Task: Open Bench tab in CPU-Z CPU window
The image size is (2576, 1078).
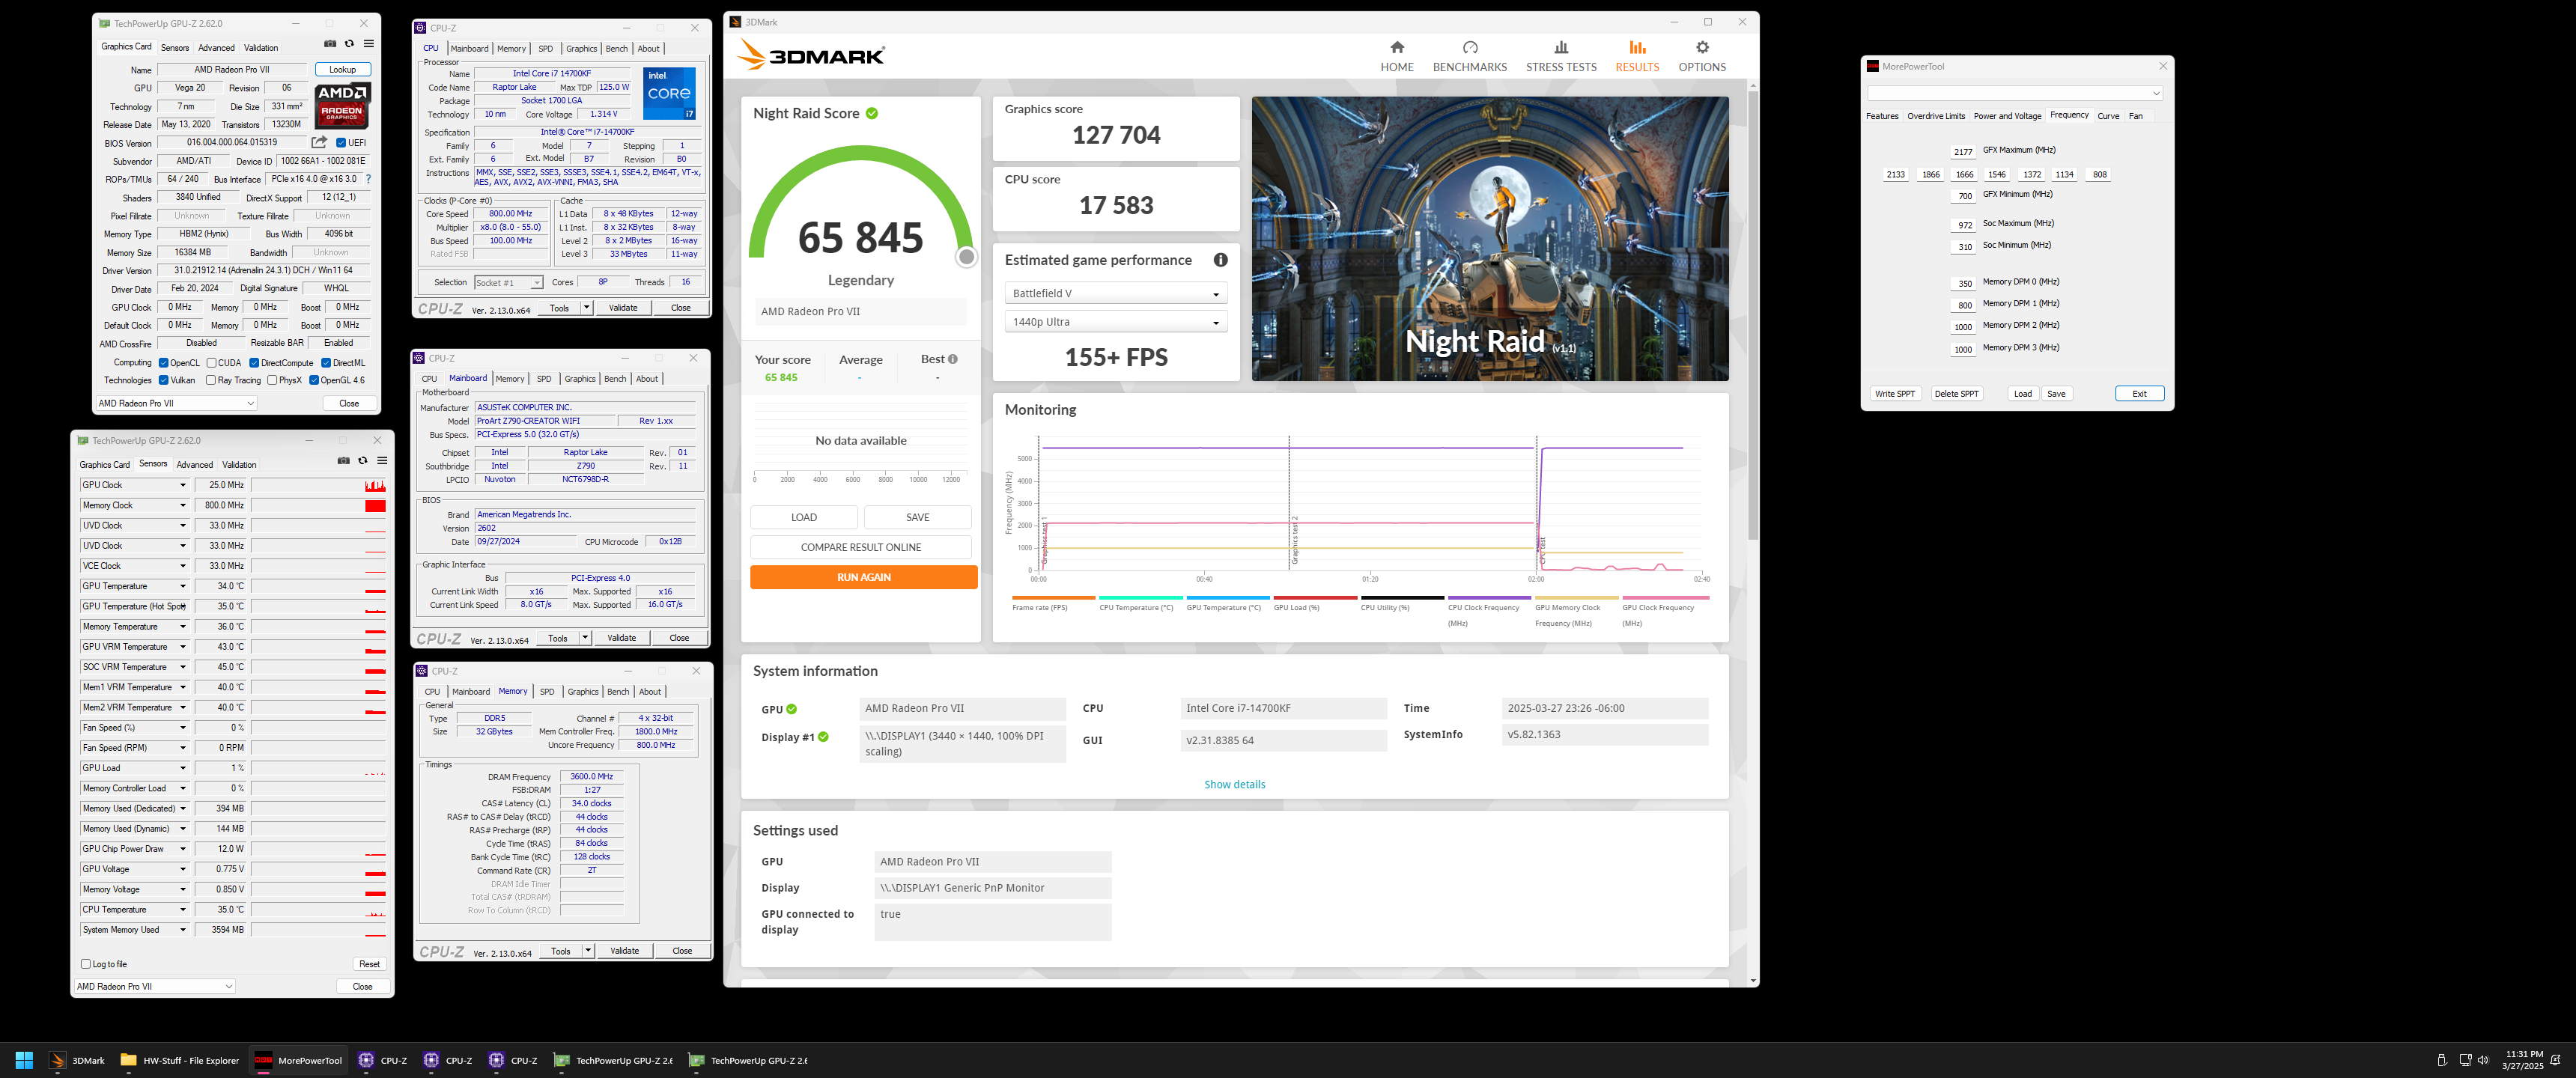Action: coord(617,48)
